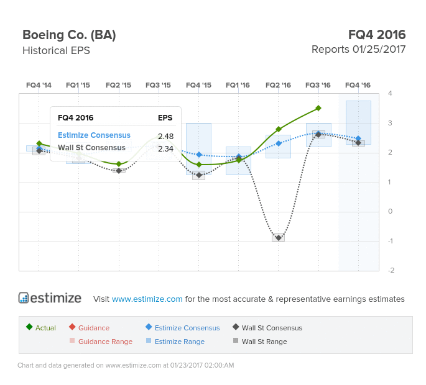The width and height of the screenshot is (426, 385).
Task: Select the FQ3 '16 axis label
Action: pos(318,85)
